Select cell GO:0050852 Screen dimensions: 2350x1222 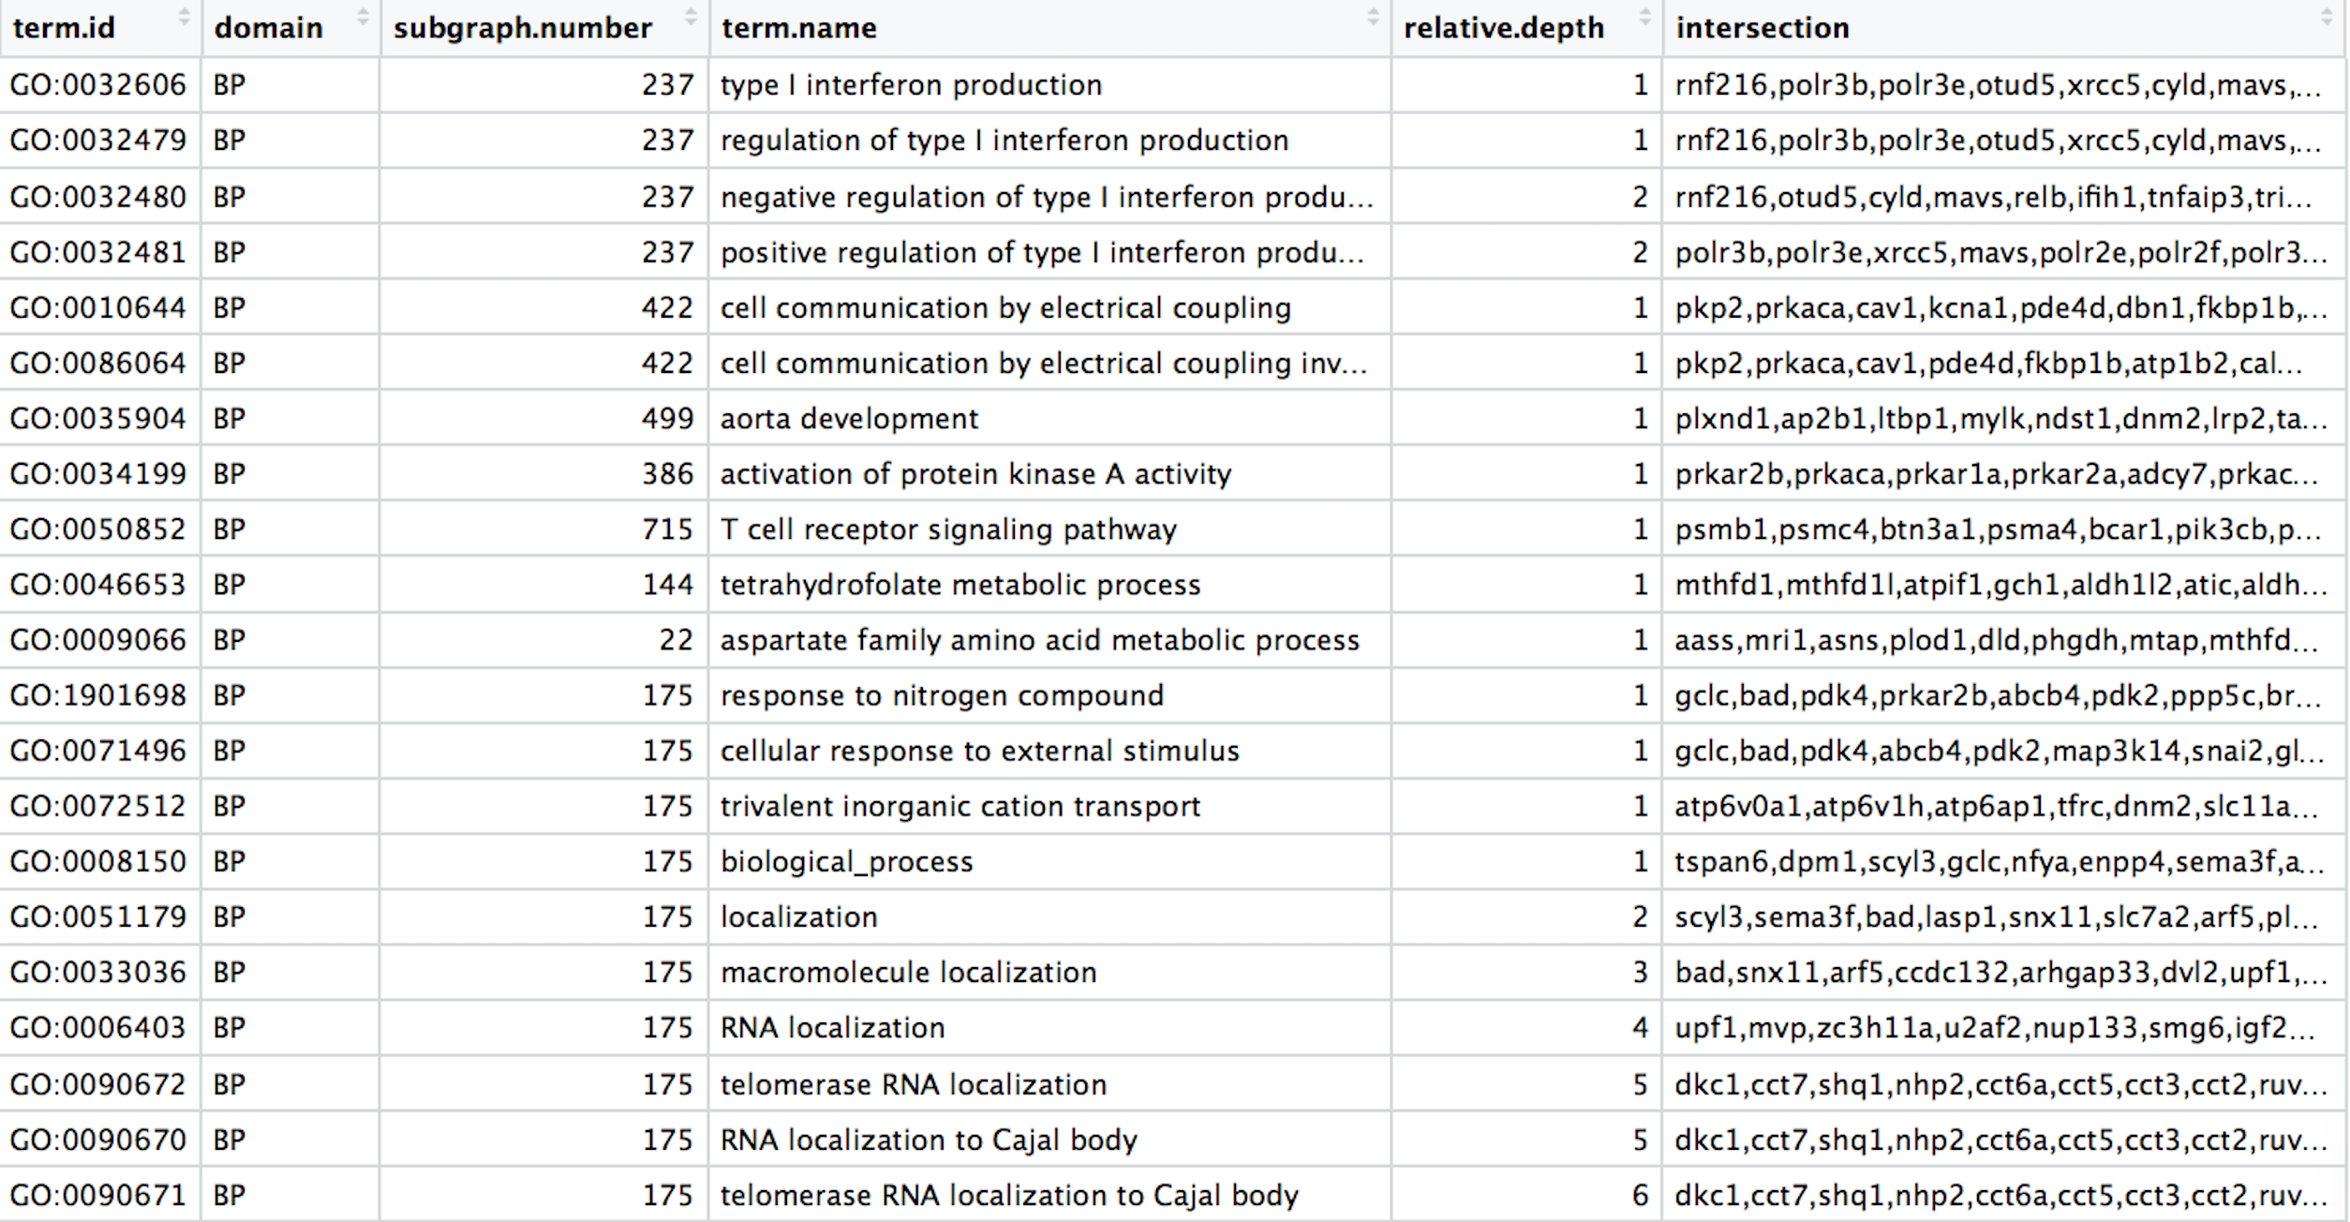click(100, 529)
